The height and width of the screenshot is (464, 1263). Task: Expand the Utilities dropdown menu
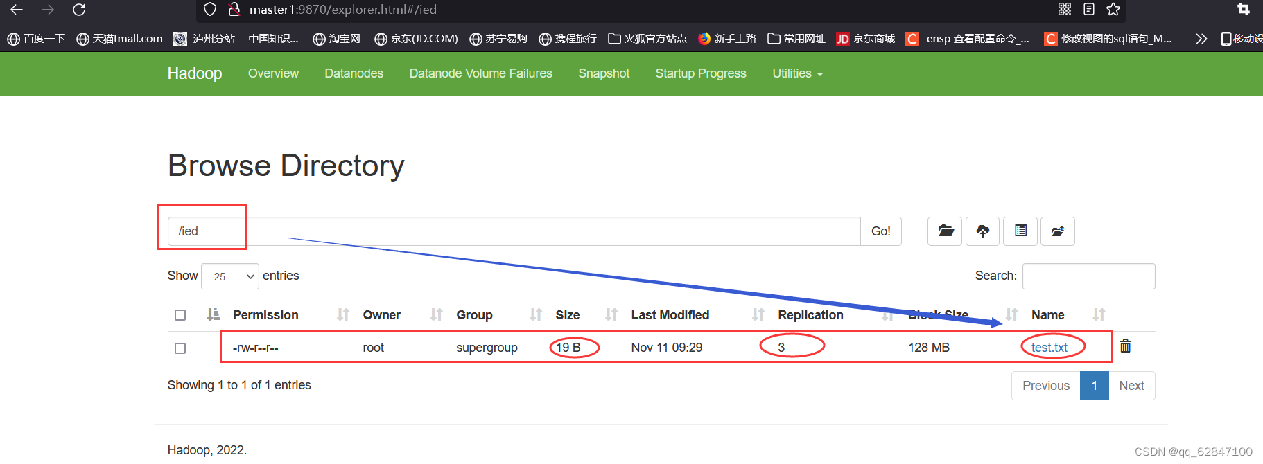tap(798, 73)
